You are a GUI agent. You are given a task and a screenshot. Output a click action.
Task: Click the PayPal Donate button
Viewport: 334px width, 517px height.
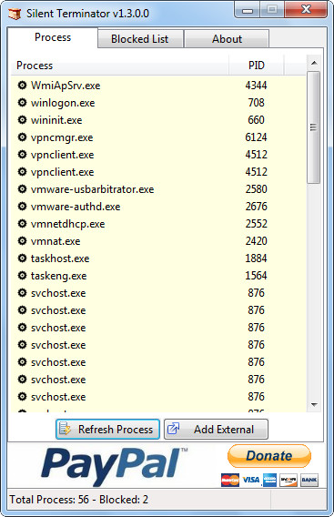tap(269, 456)
